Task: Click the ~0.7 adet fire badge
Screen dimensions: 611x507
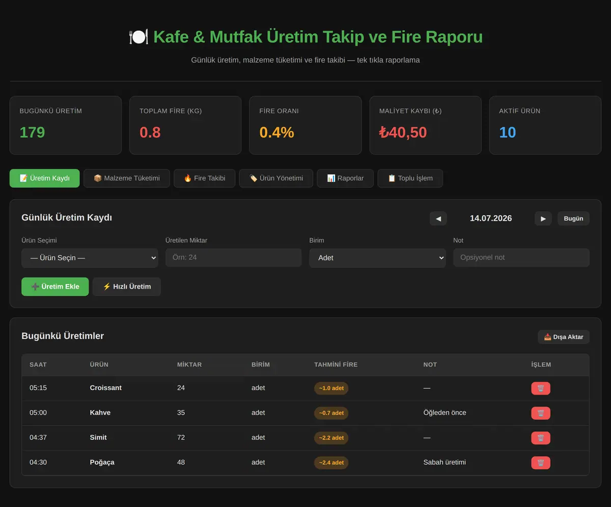Action: [x=331, y=413]
